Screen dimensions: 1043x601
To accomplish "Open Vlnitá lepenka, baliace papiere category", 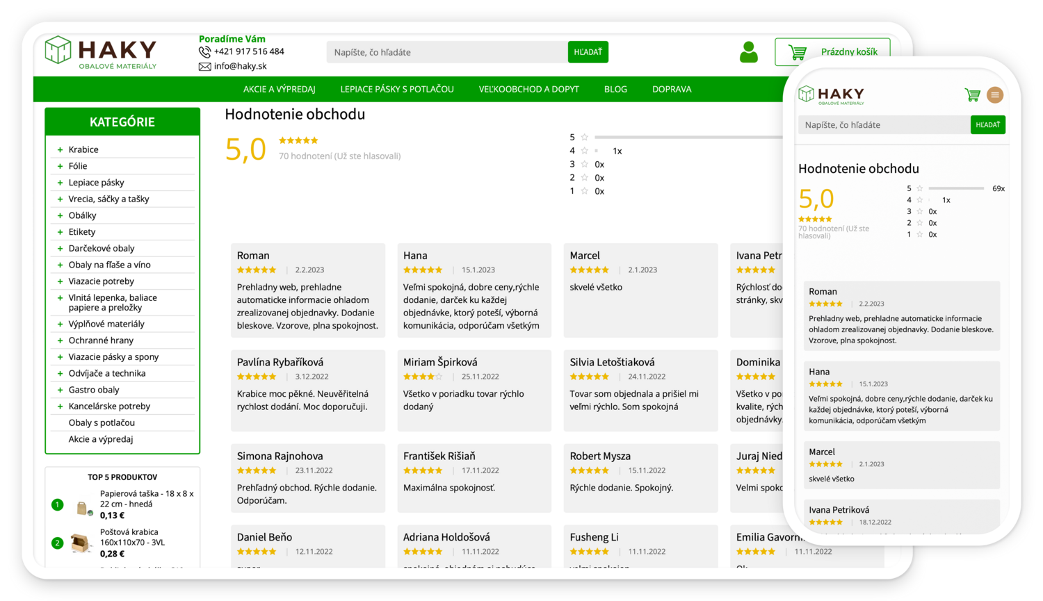I will tap(113, 302).
